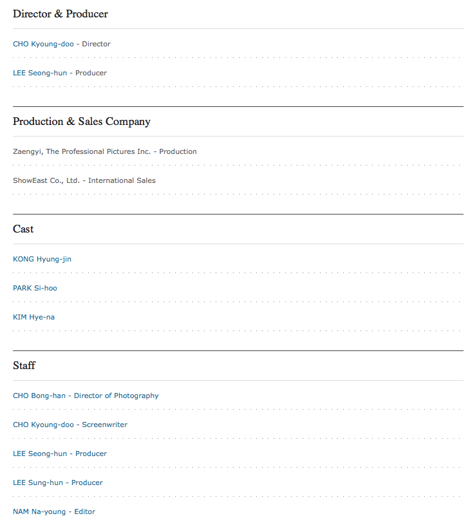Select the PARK Si-hoo cast link
Viewport: 470px width, 525px height.
[35, 289]
